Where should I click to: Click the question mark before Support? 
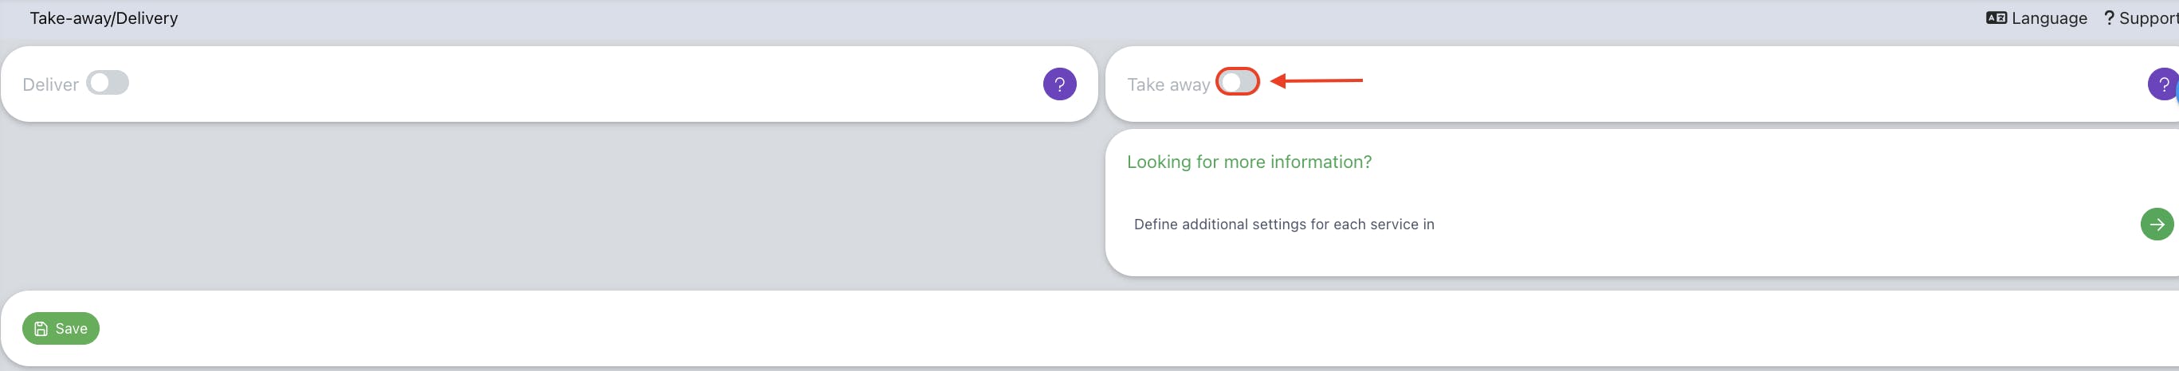point(2109,18)
